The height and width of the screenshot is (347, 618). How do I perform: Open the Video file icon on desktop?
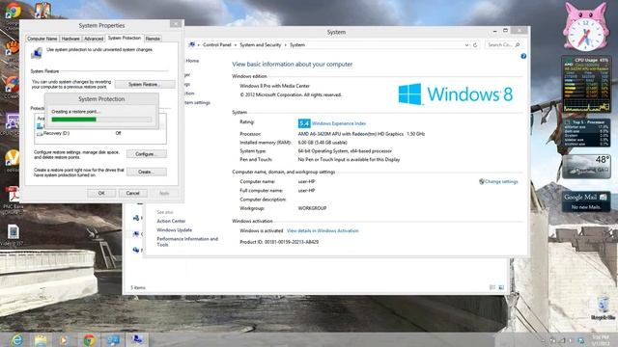pos(13,231)
